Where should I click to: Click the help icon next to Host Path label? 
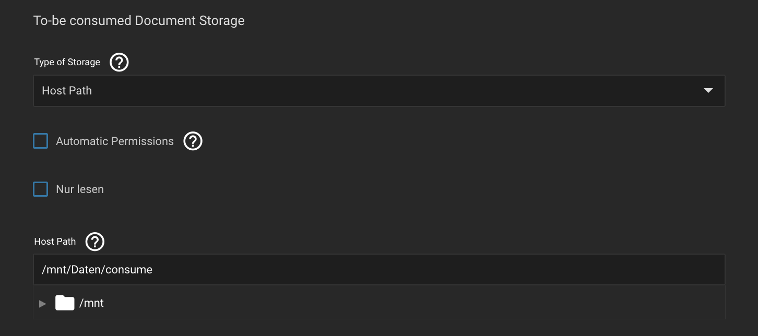click(95, 242)
